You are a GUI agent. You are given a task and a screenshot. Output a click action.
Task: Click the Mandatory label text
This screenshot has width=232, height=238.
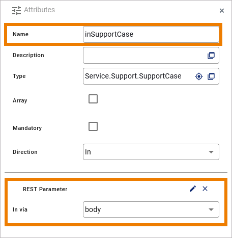27,128
